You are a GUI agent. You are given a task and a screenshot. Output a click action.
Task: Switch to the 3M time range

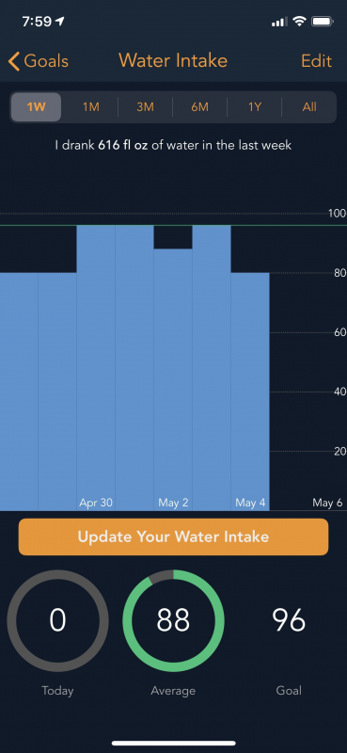point(145,107)
